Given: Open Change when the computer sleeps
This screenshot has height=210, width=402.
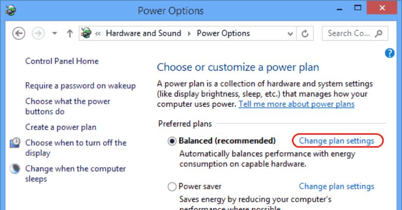Looking at the screenshot, I should [x=75, y=174].
